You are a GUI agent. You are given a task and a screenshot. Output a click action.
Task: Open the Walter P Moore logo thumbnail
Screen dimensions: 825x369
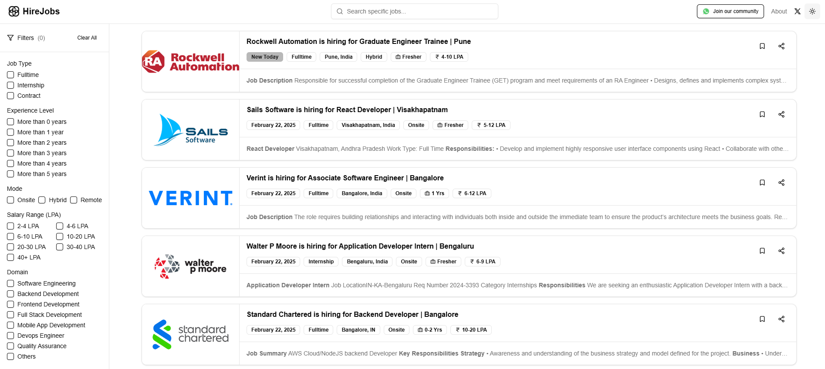pos(190,266)
